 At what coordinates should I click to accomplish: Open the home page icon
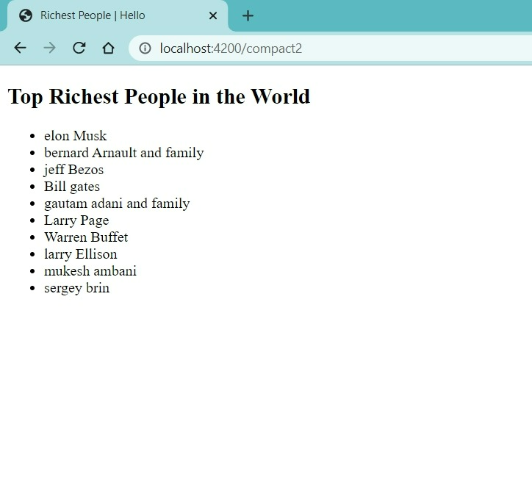[108, 48]
